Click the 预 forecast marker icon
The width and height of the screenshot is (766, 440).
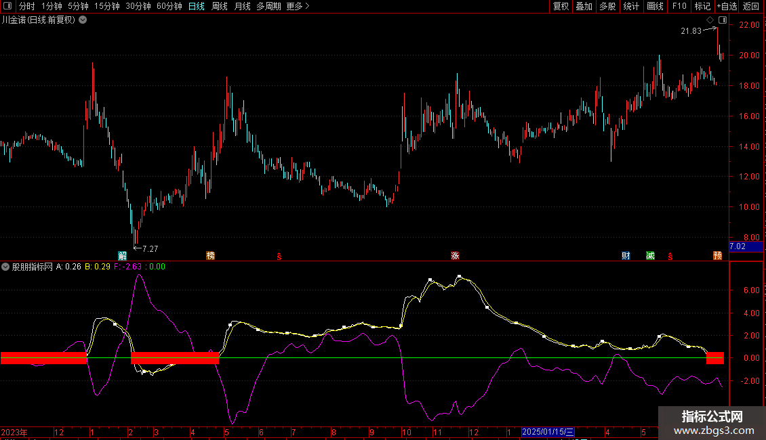tap(717, 256)
